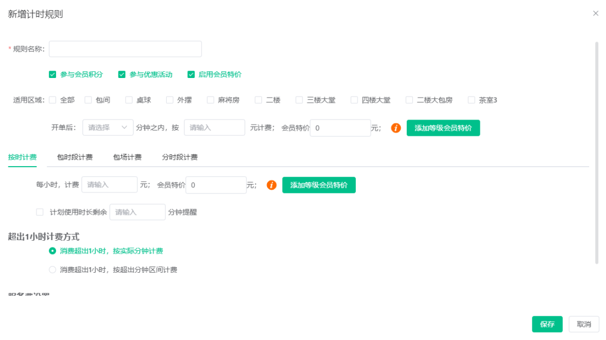Focus the 规则名称 input field
This screenshot has width=606, height=340.
click(x=125, y=49)
